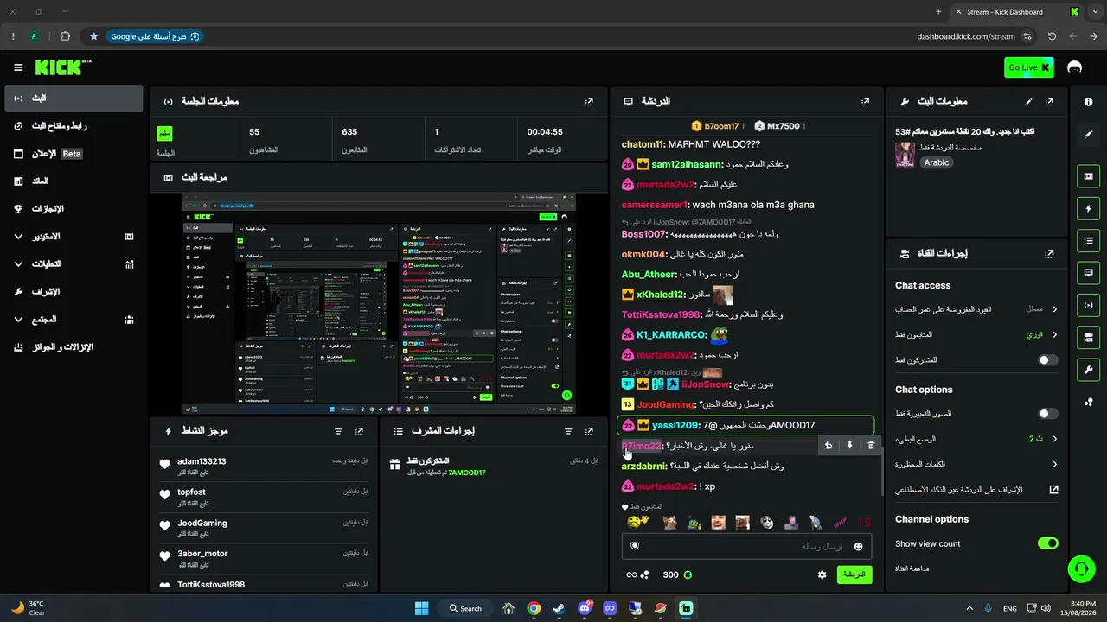
Task: Toggle channel actions widget in right rail
Action: coord(1088,337)
